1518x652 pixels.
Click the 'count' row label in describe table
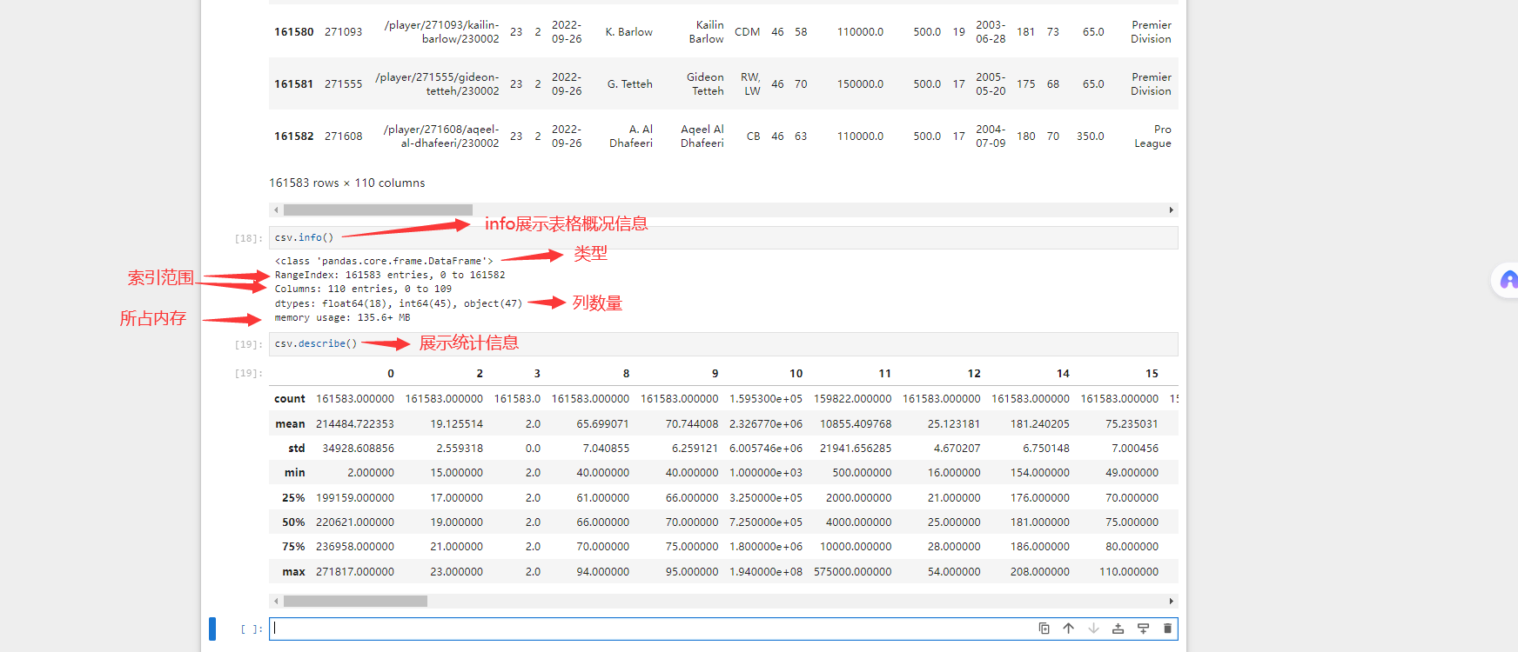(290, 399)
